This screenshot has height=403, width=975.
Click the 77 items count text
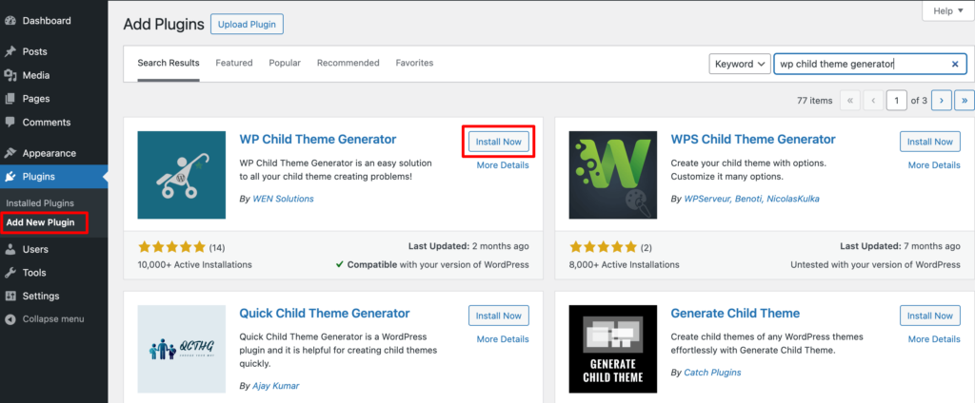pos(814,101)
